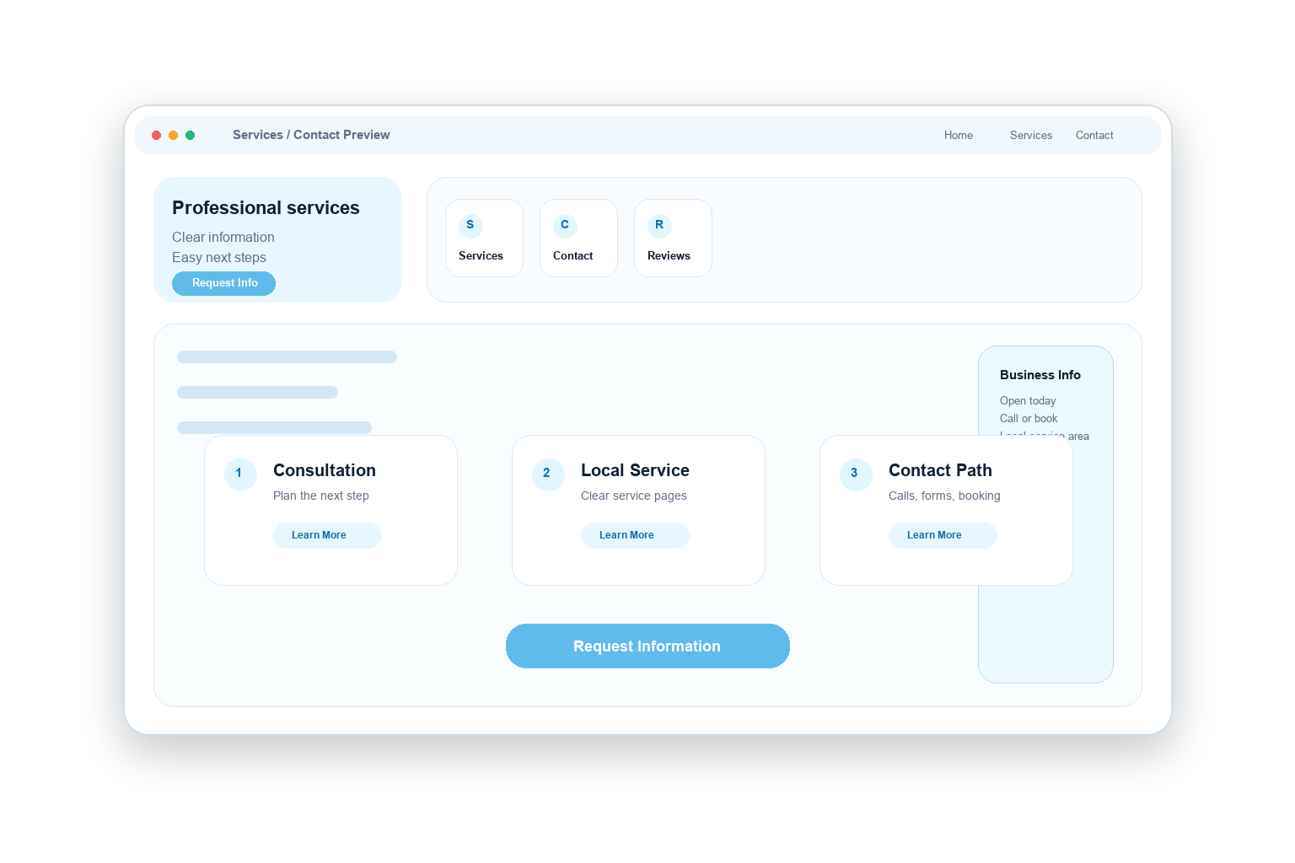Open the Services card label
The width and height of the screenshot is (1295, 863).
click(481, 256)
